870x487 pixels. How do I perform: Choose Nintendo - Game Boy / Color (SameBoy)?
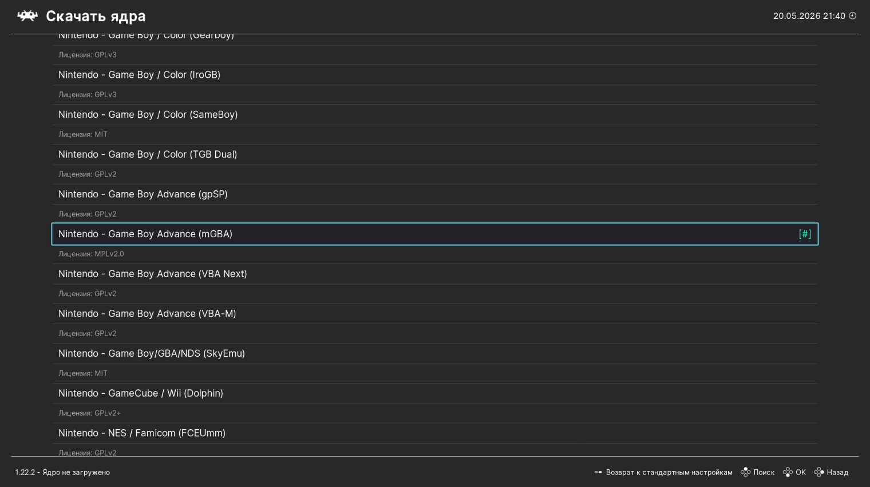coord(435,114)
